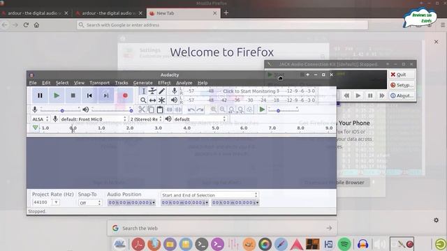Open the Analyze menu
This screenshot has height=251, width=447.
(x=184, y=83)
